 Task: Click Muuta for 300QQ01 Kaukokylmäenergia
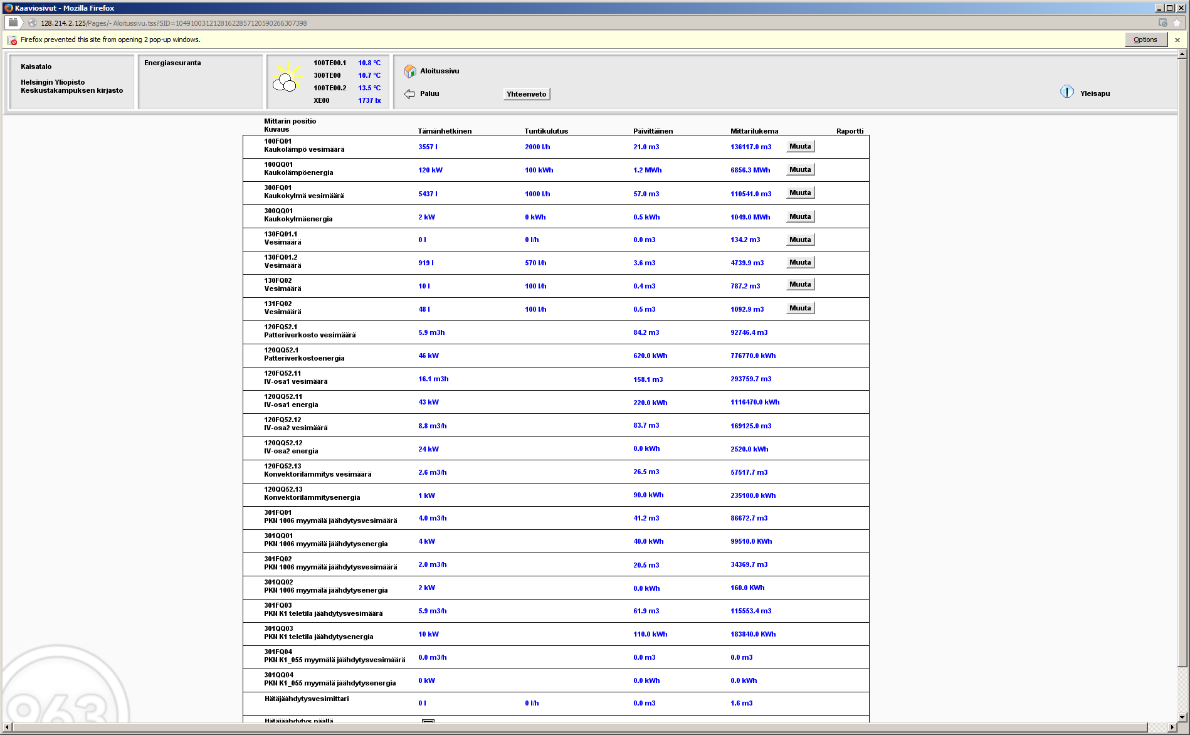click(800, 216)
